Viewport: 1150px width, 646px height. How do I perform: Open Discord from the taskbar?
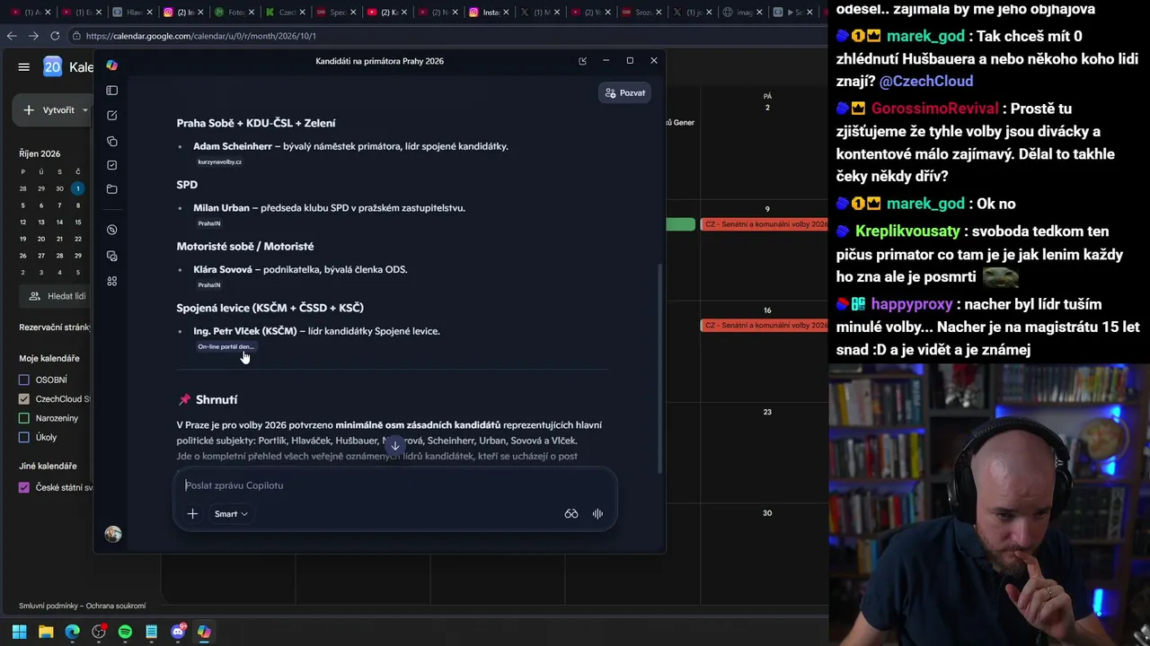(x=178, y=632)
